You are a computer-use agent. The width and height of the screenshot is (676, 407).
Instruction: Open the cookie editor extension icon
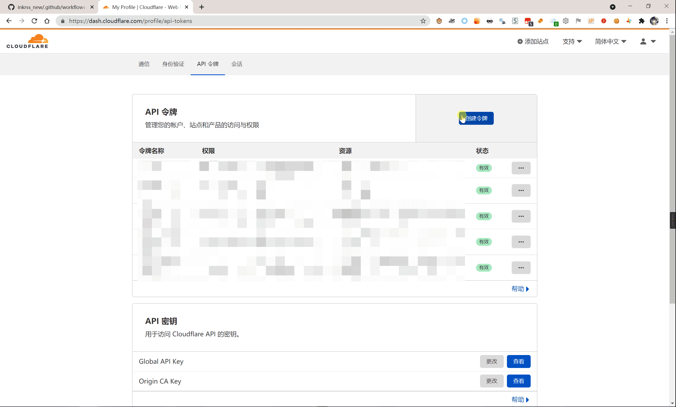click(x=616, y=21)
